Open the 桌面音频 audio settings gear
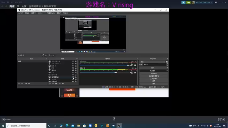 (135, 73)
